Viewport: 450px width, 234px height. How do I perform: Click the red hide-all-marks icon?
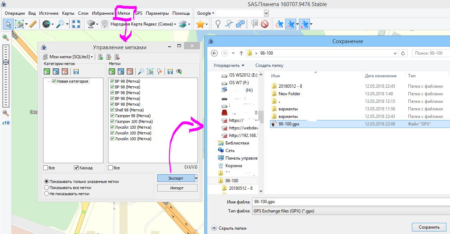(x=265, y=24)
